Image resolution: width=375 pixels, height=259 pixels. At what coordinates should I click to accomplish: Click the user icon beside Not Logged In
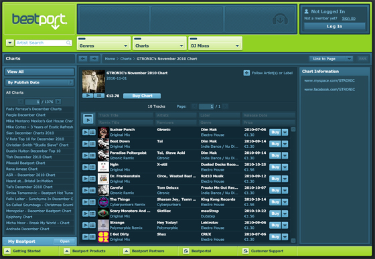(x=307, y=11)
